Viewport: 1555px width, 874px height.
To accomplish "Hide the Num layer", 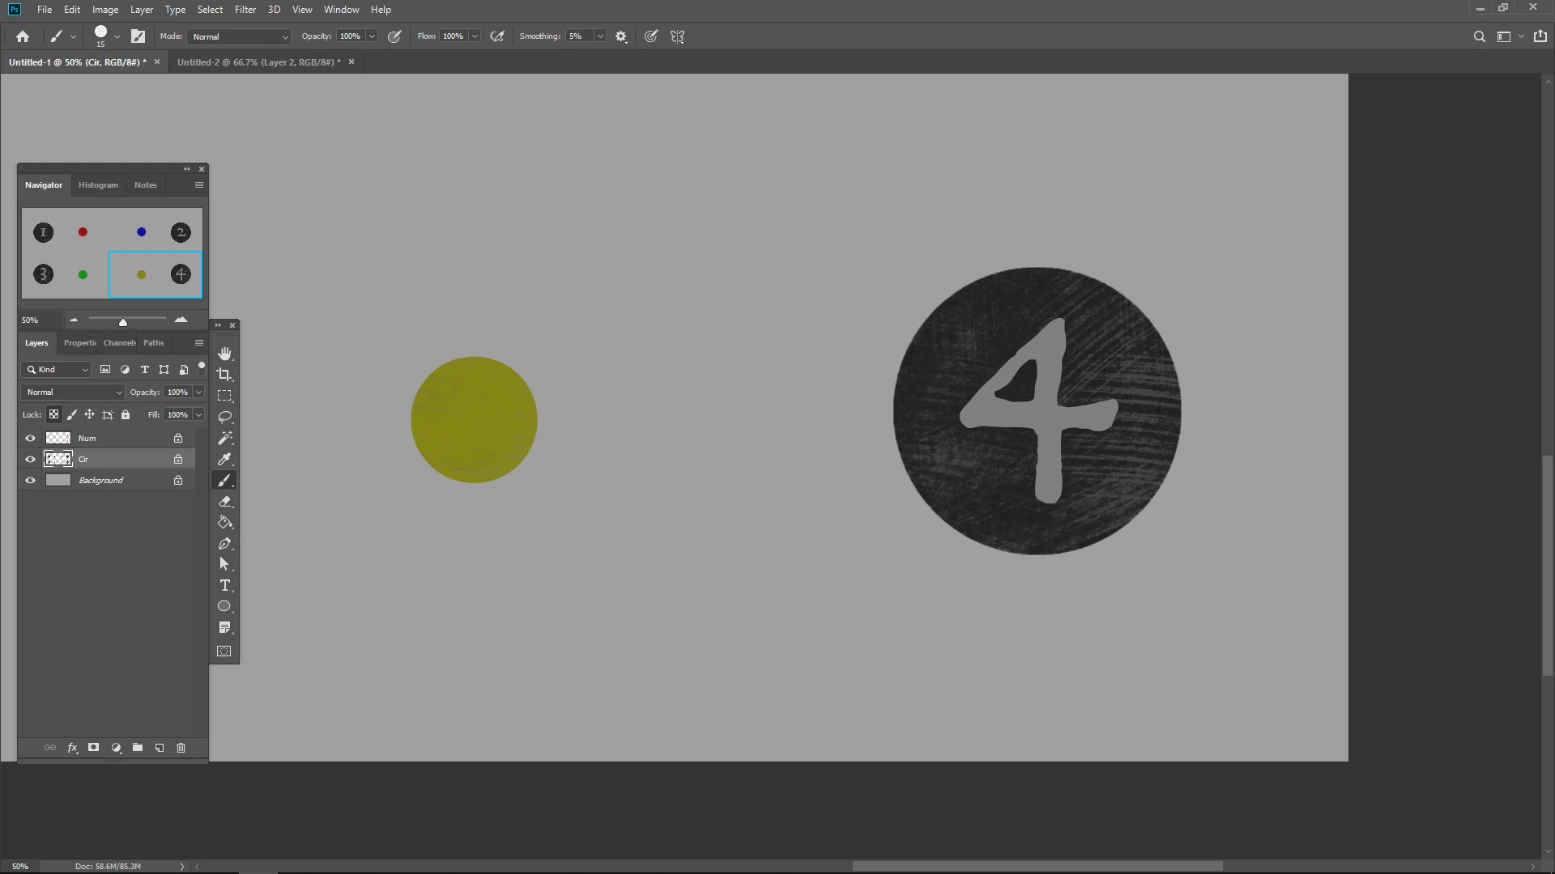I will click(31, 438).
